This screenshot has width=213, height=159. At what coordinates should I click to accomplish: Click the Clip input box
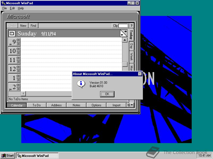(x=123, y=25)
